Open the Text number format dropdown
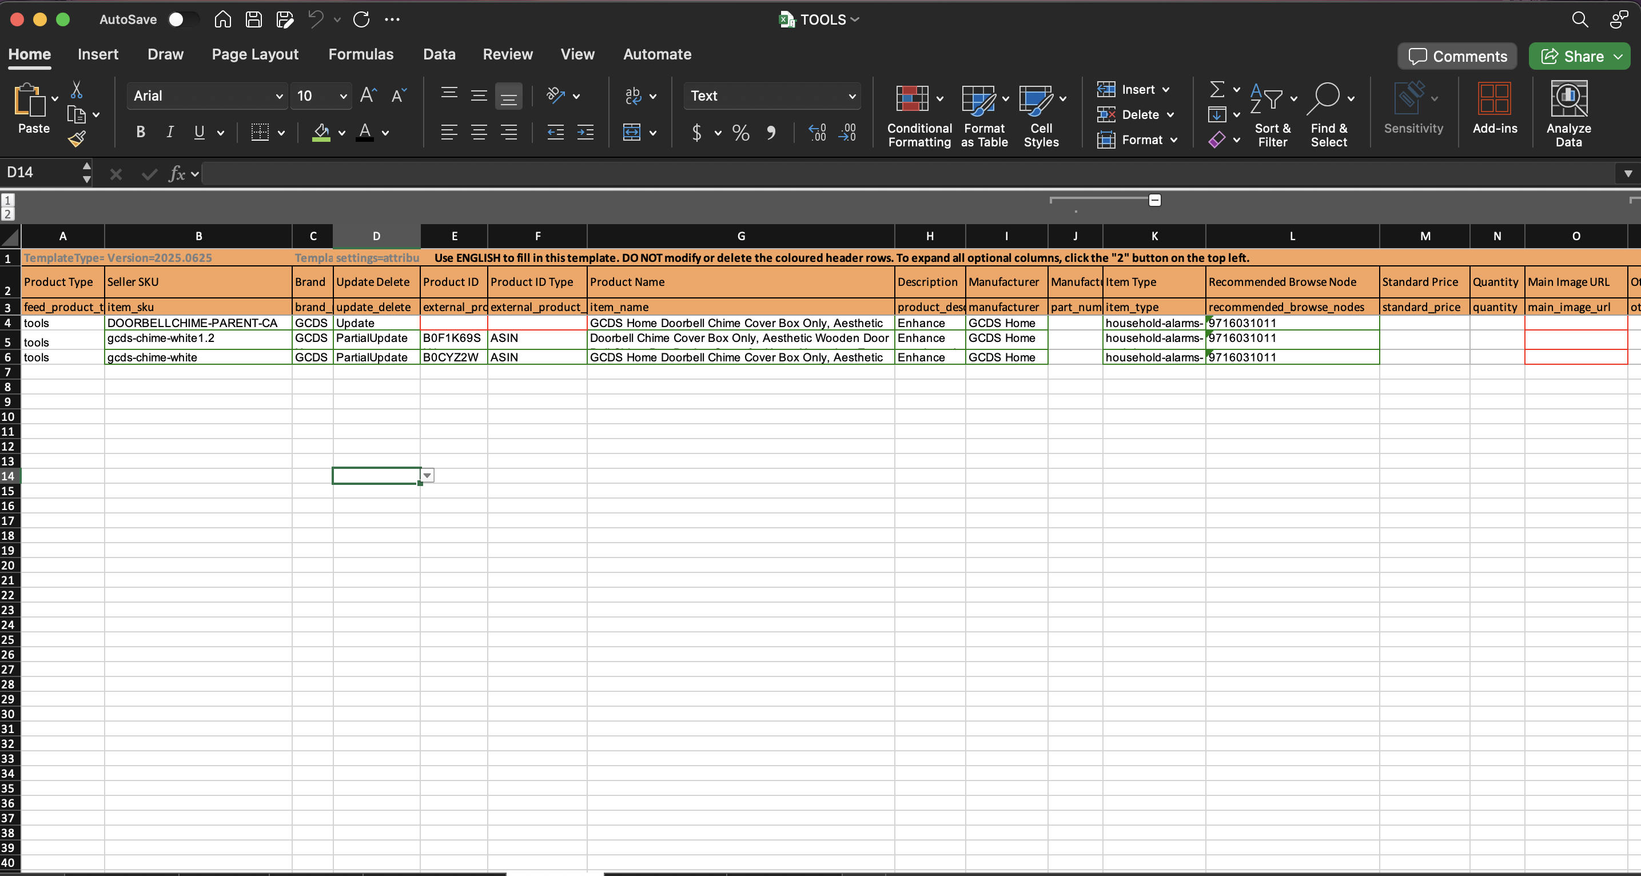Screen dimensions: 1641x876 (x=851, y=96)
